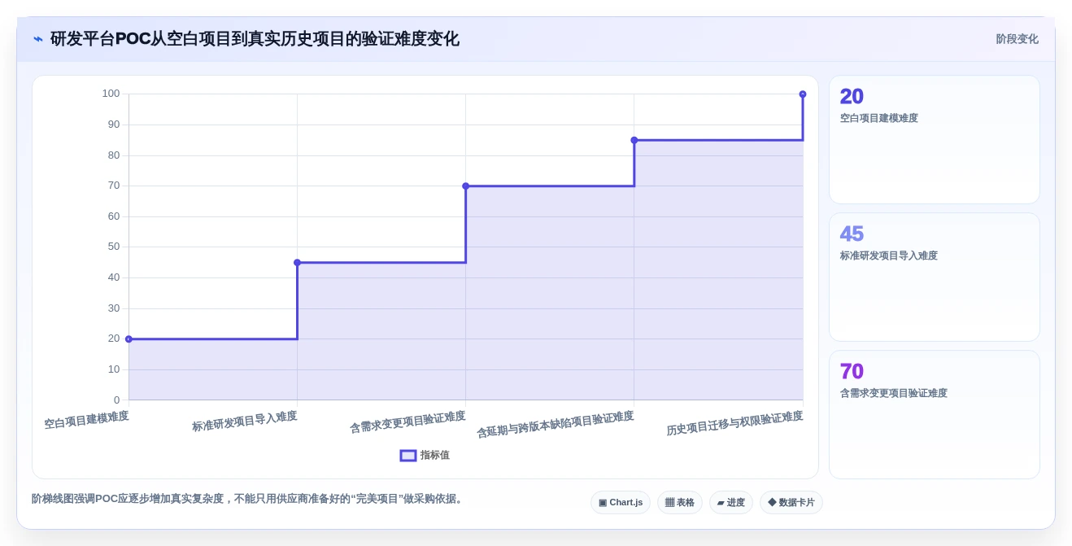Click x-axis label 含延期与跨版本缺陷项目验证难度

click(x=556, y=425)
